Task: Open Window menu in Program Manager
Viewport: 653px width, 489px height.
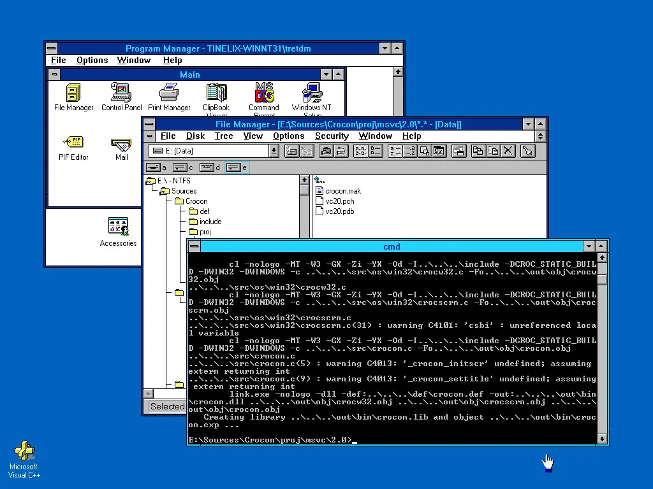Action: [x=134, y=60]
